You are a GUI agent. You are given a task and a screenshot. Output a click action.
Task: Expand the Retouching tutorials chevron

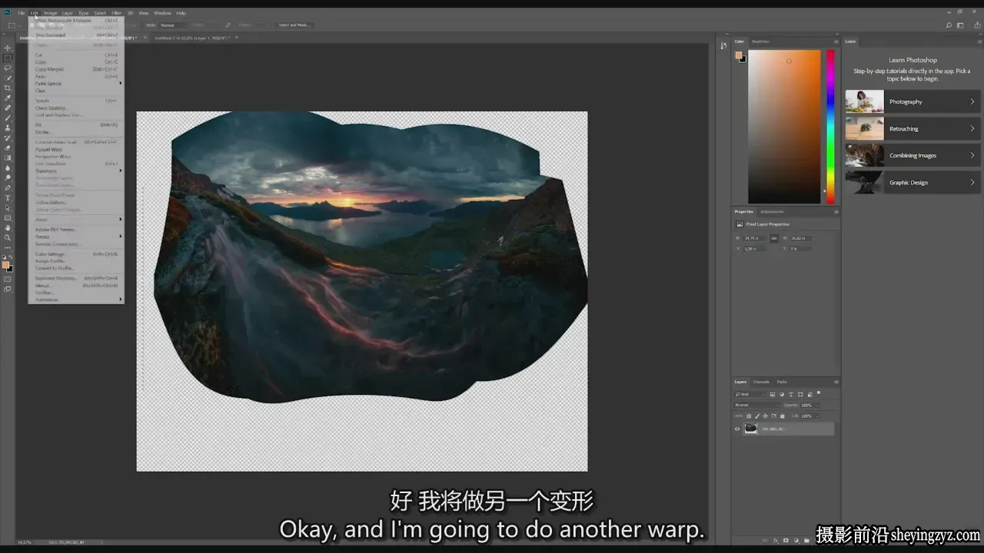tap(972, 128)
